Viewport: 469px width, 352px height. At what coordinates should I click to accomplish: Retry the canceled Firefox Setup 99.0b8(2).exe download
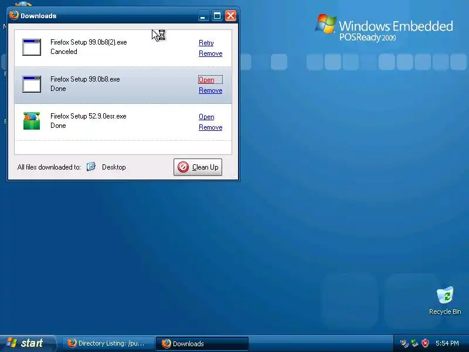point(206,43)
